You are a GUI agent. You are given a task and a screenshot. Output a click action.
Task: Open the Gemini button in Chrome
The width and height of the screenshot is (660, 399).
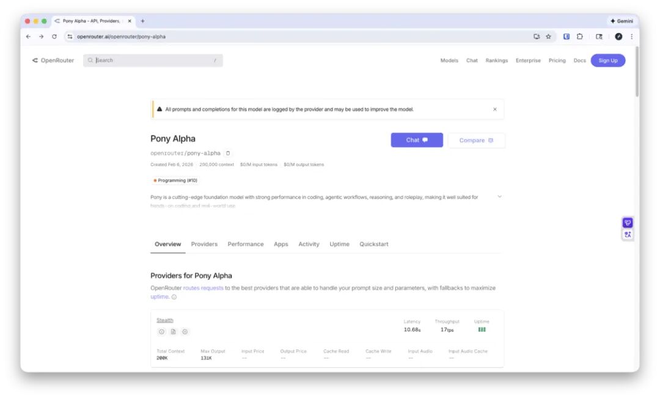621,21
